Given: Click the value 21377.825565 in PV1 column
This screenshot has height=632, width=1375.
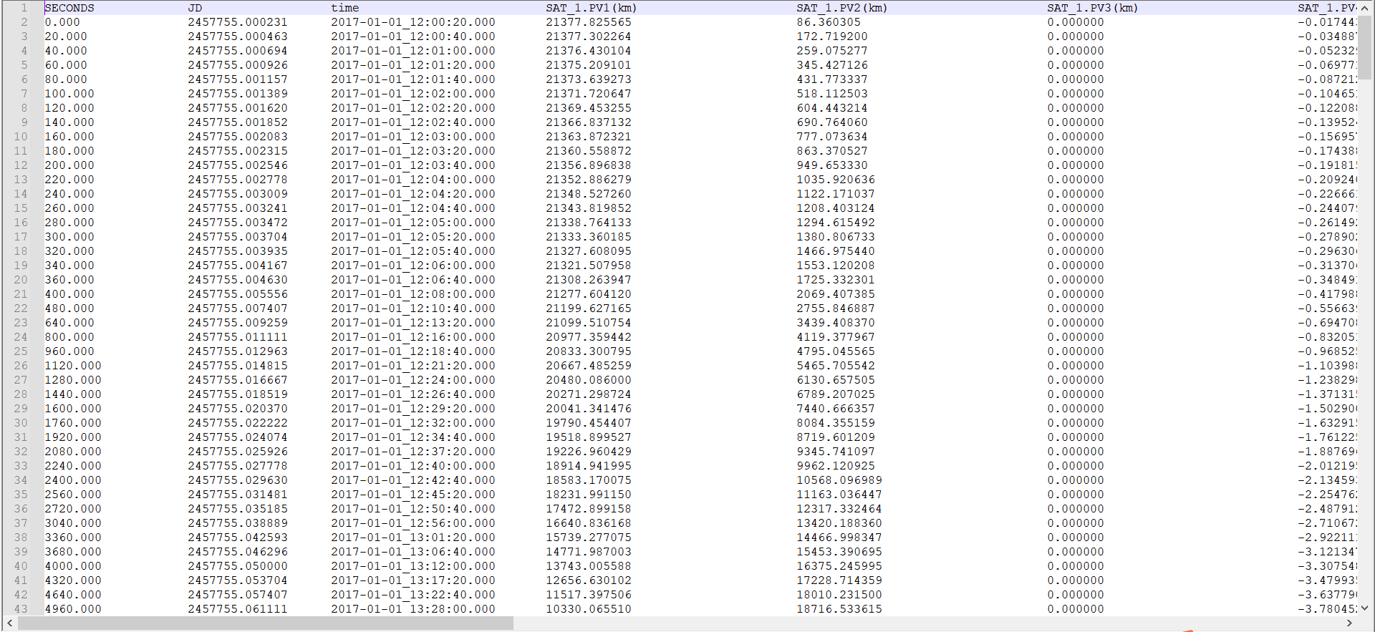Looking at the screenshot, I should coord(588,22).
